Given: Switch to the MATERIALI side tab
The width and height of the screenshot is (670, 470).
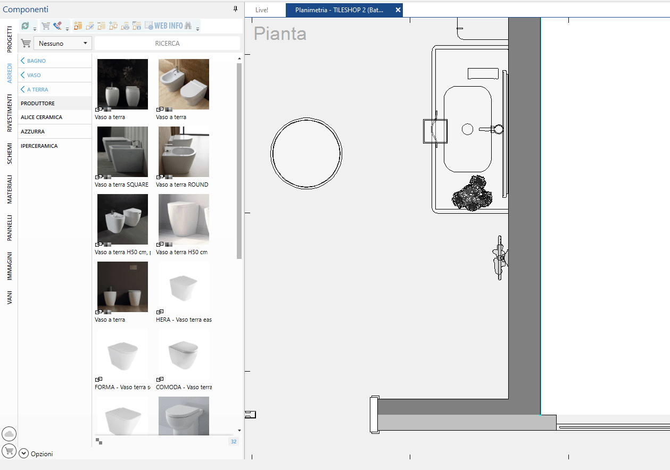Looking at the screenshot, I should coord(10,189).
